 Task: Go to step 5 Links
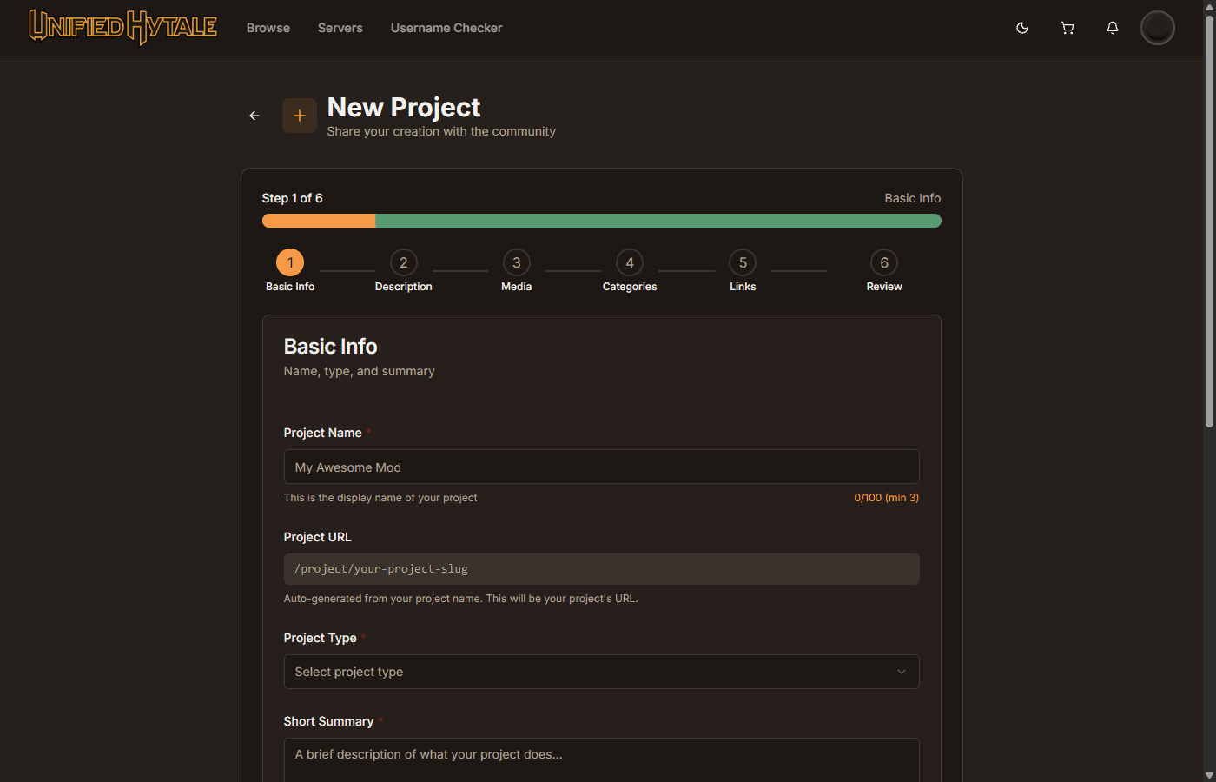743,262
